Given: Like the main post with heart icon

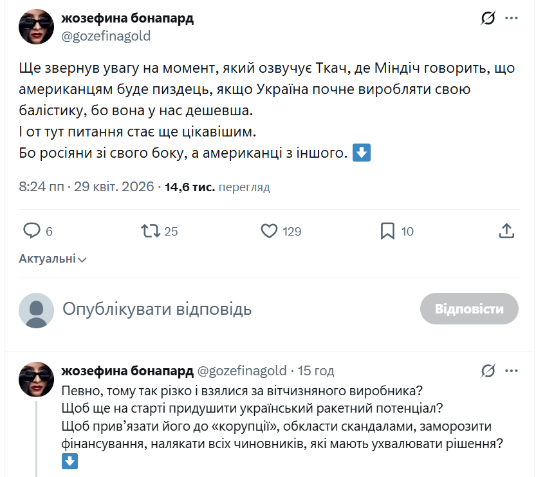Looking at the screenshot, I should pos(269,231).
